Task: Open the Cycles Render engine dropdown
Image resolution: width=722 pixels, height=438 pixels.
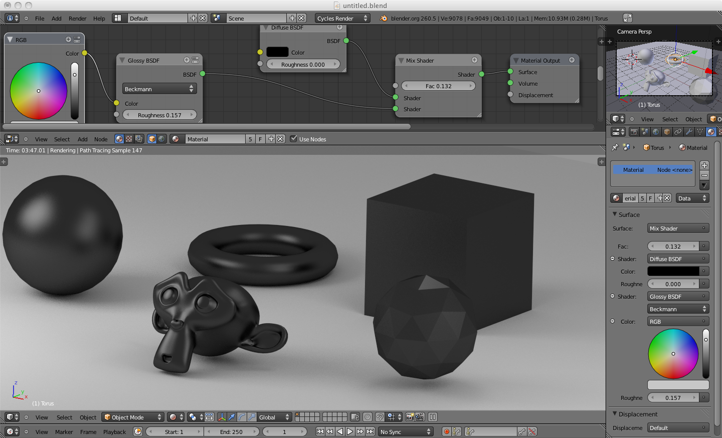Action: tap(342, 18)
